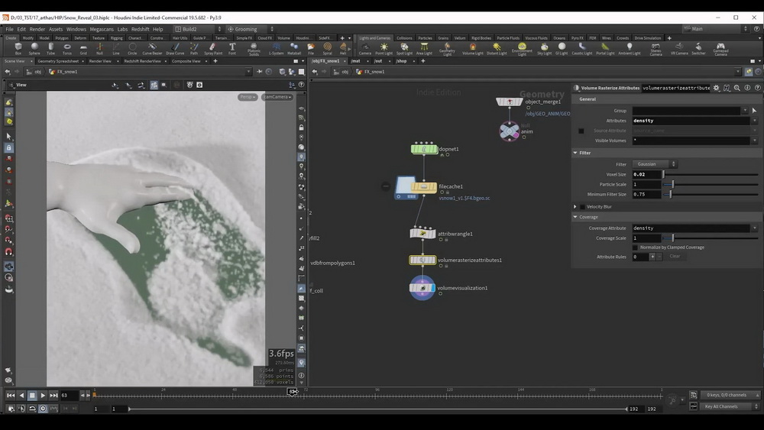
Task: Switch to the Composite View tab
Action: point(186,61)
